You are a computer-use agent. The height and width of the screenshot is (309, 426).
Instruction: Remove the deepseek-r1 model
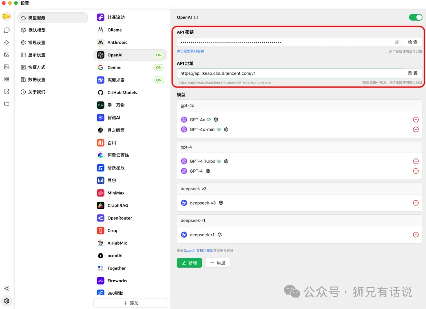tap(416, 235)
